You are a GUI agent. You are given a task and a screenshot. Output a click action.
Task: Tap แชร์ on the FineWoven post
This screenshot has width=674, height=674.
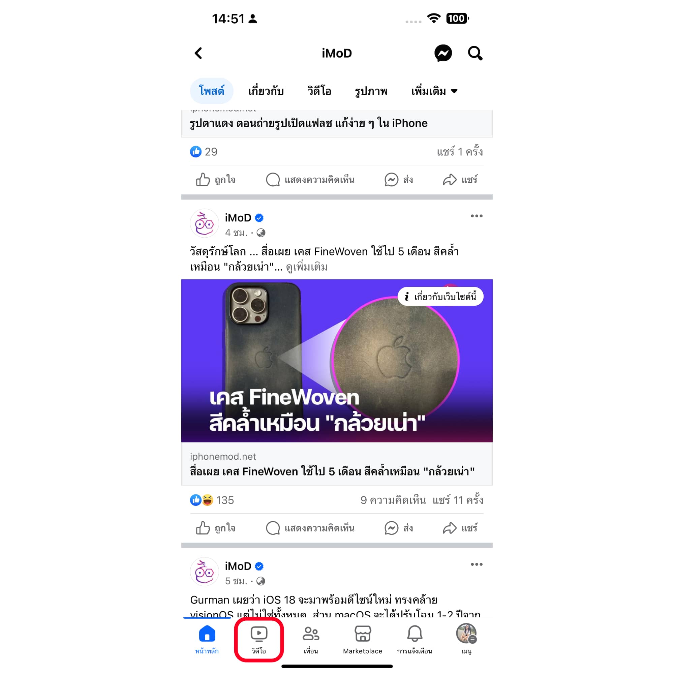tap(460, 528)
